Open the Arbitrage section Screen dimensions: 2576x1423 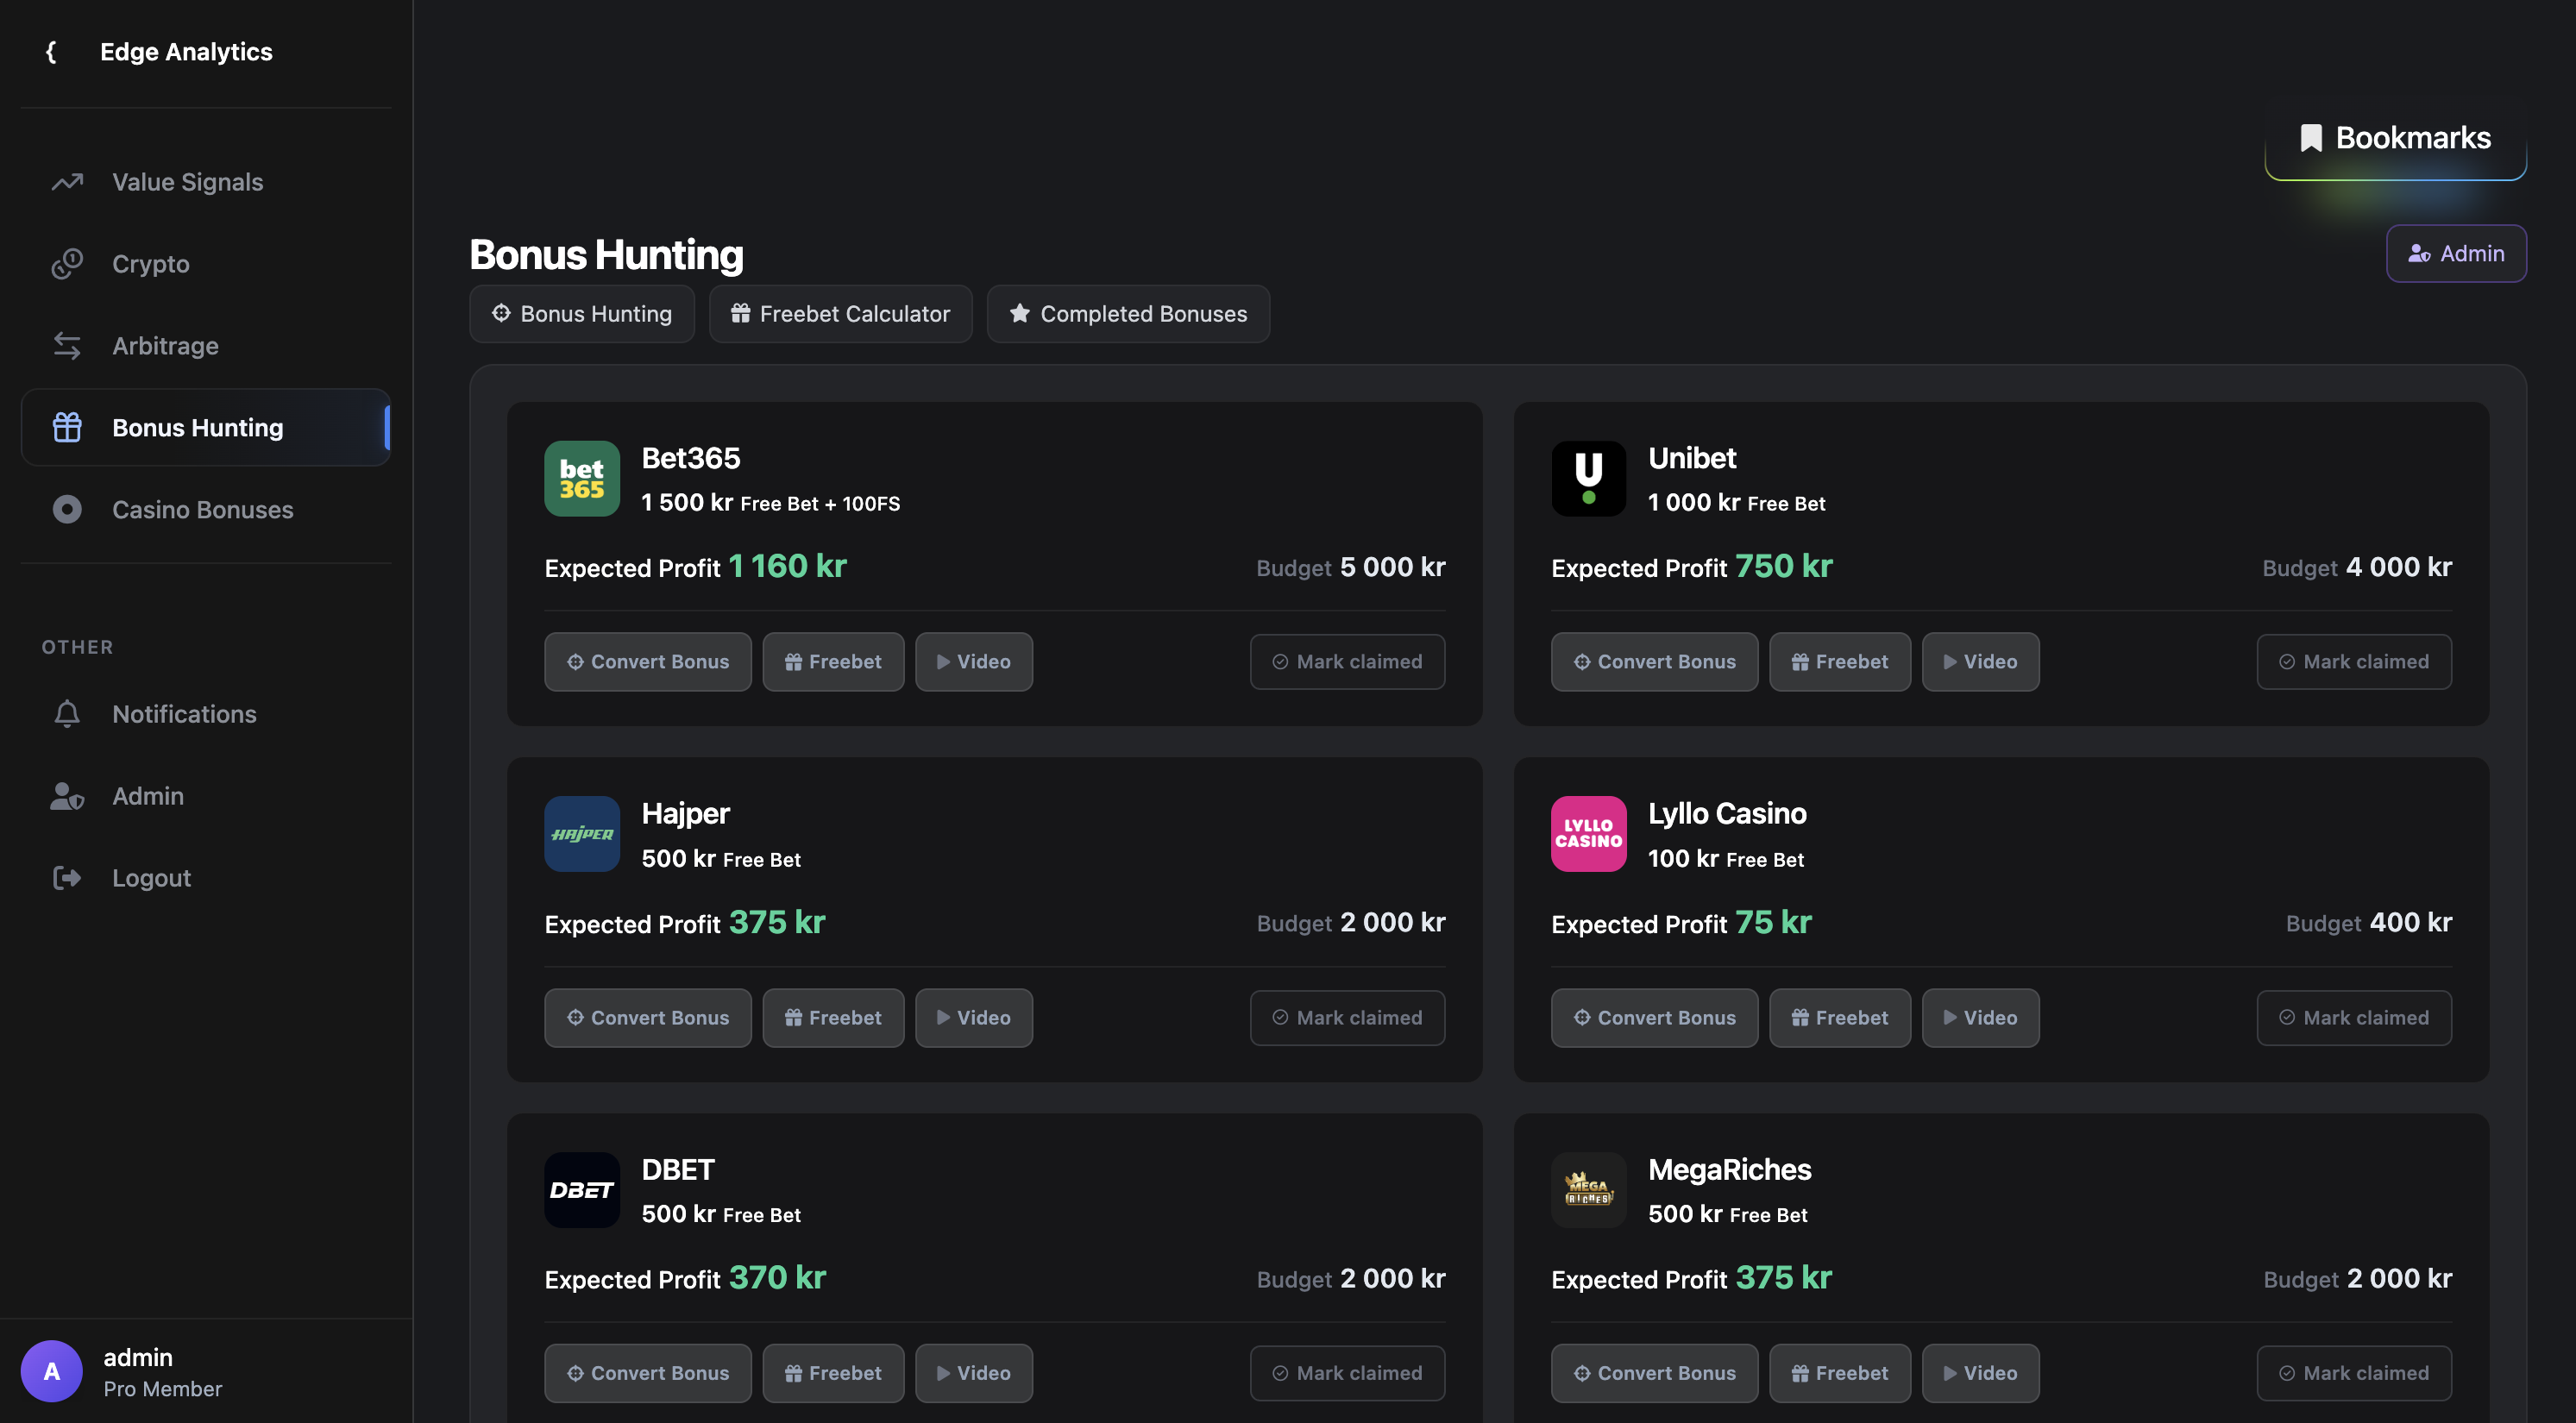(x=164, y=345)
